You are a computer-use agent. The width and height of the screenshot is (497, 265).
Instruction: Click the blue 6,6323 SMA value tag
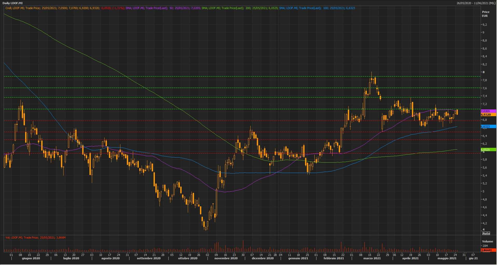488,127
